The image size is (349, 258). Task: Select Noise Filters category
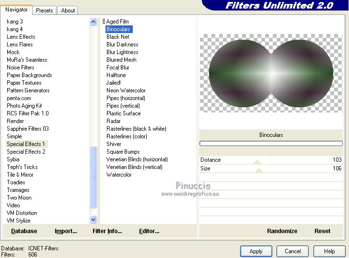coord(21,67)
